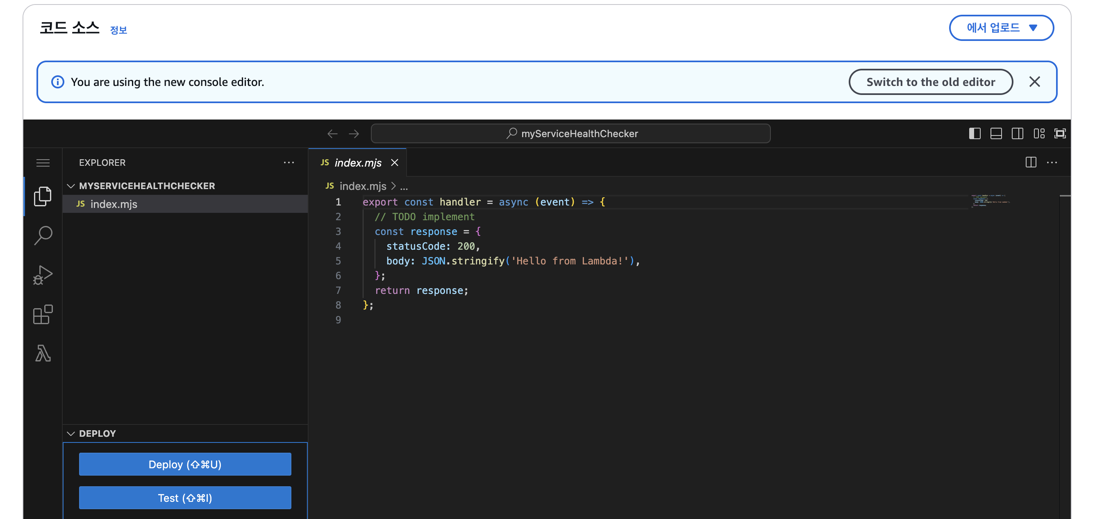Click the Go Forward arrow icon
1095x519 pixels.
354,134
